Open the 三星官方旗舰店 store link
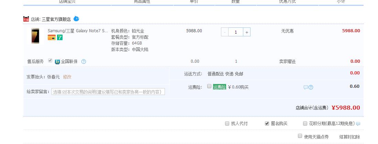This screenshot has height=144, width=378. (x=56, y=19)
